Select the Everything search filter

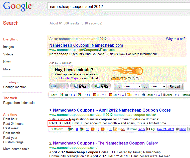pos(11,39)
